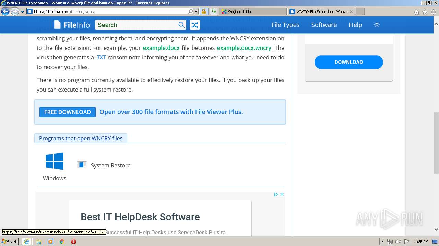Screen dimensions: 439x246
Task: Toggle the light/dark theme sun icon
Action: (x=377, y=25)
